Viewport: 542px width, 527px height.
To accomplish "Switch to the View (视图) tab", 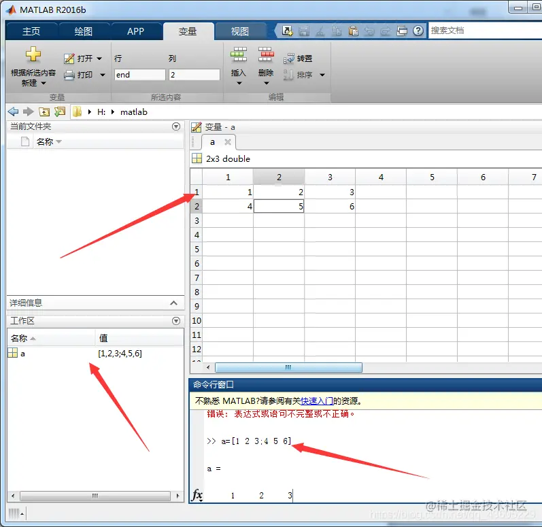I will point(240,31).
